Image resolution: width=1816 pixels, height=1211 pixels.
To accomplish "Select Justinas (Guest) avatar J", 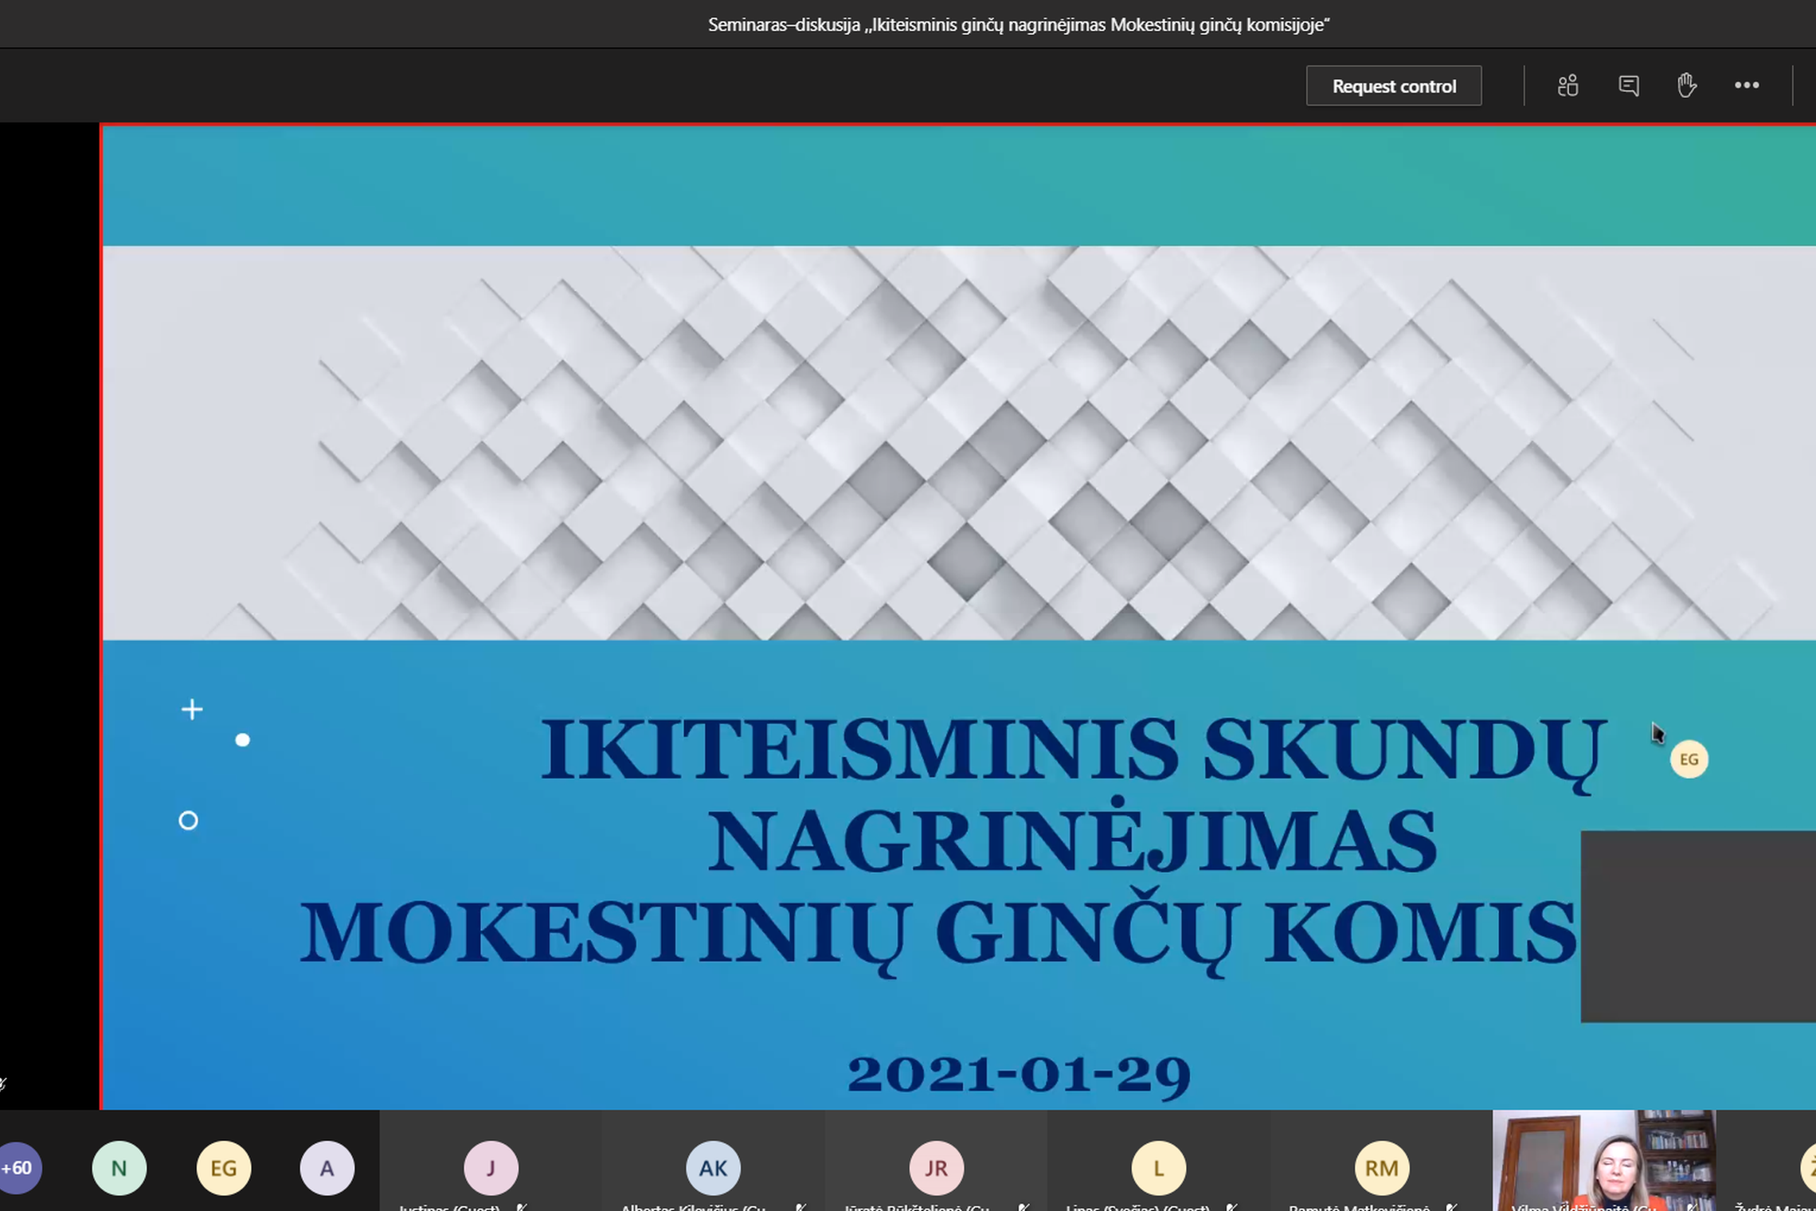I will pos(491,1168).
